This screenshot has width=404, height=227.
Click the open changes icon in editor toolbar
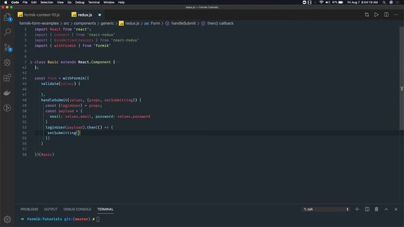pos(367,15)
